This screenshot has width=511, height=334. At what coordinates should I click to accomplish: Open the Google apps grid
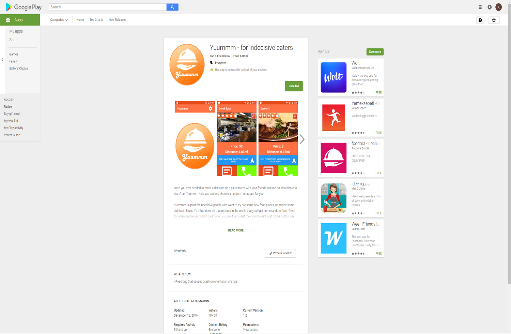point(480,7)
